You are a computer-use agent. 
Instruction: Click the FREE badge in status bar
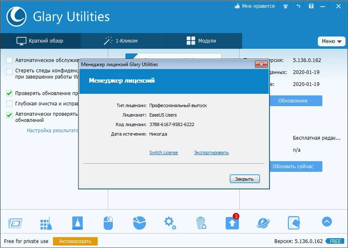tap(335, 241)
